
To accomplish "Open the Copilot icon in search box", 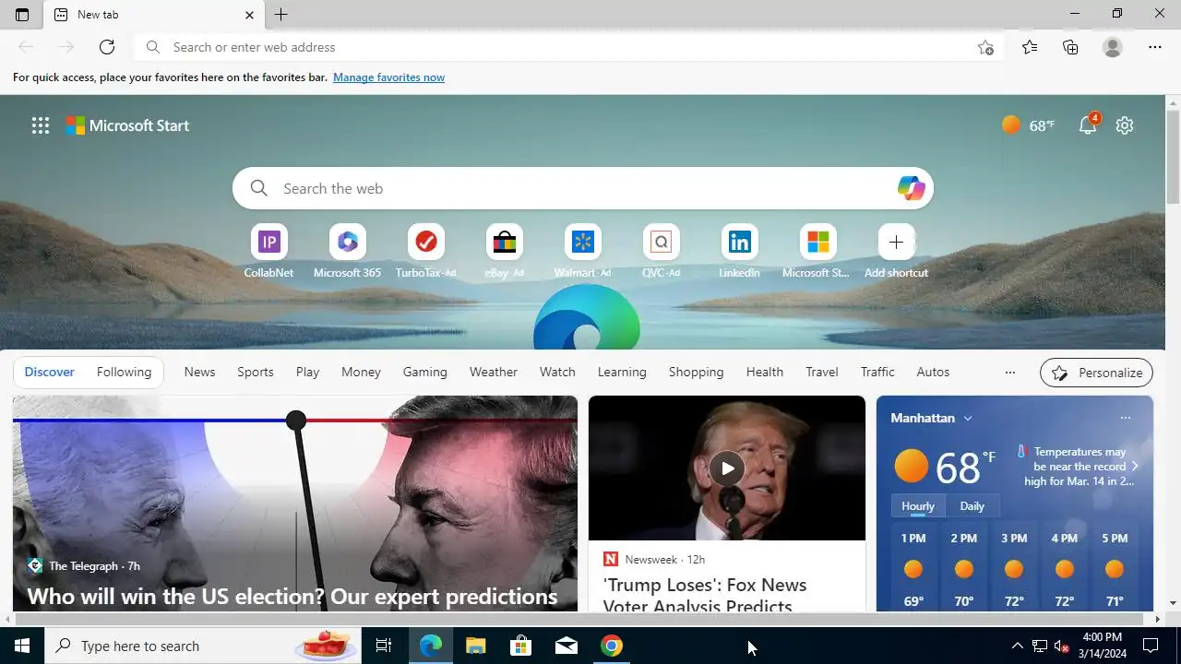I will (x=911, y=188).
